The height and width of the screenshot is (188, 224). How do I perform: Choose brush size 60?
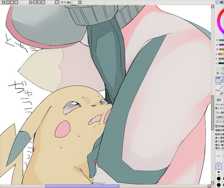click(x=219, y=185)
